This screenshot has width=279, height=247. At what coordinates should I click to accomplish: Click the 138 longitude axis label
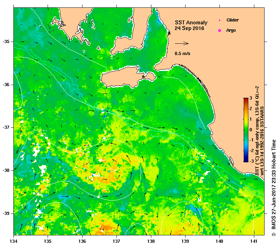151,241
